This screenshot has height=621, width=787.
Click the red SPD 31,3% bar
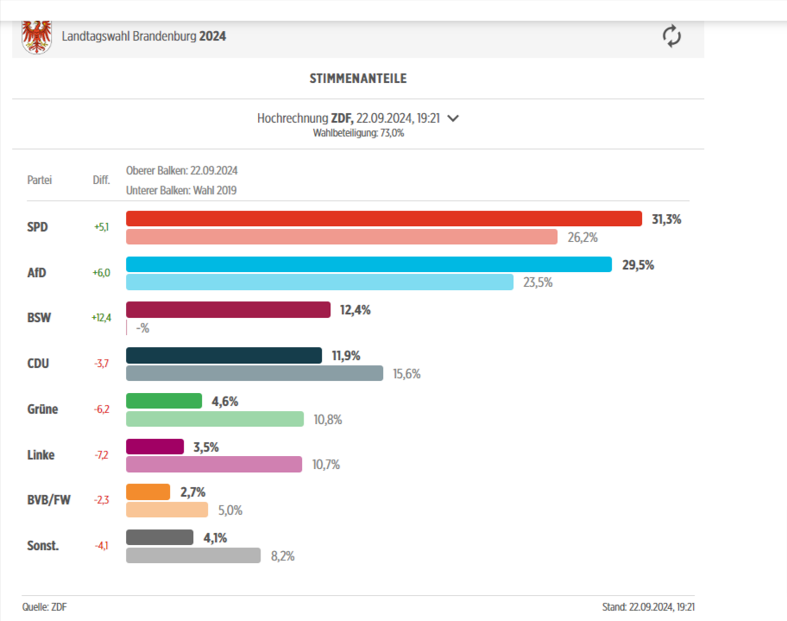coord(384,219)
